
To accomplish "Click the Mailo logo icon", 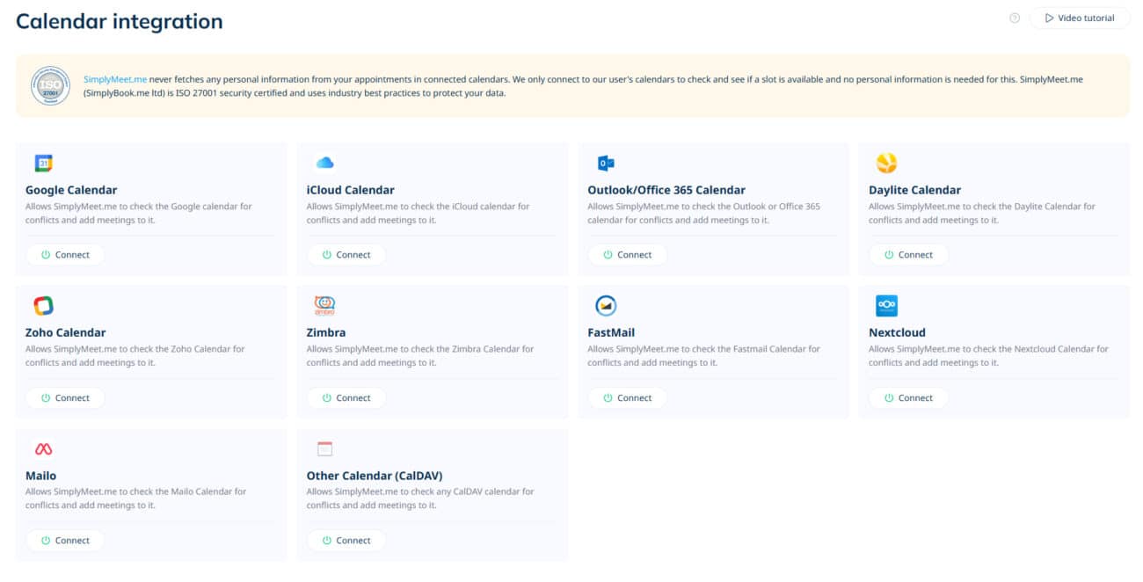I will coord(43,448).
